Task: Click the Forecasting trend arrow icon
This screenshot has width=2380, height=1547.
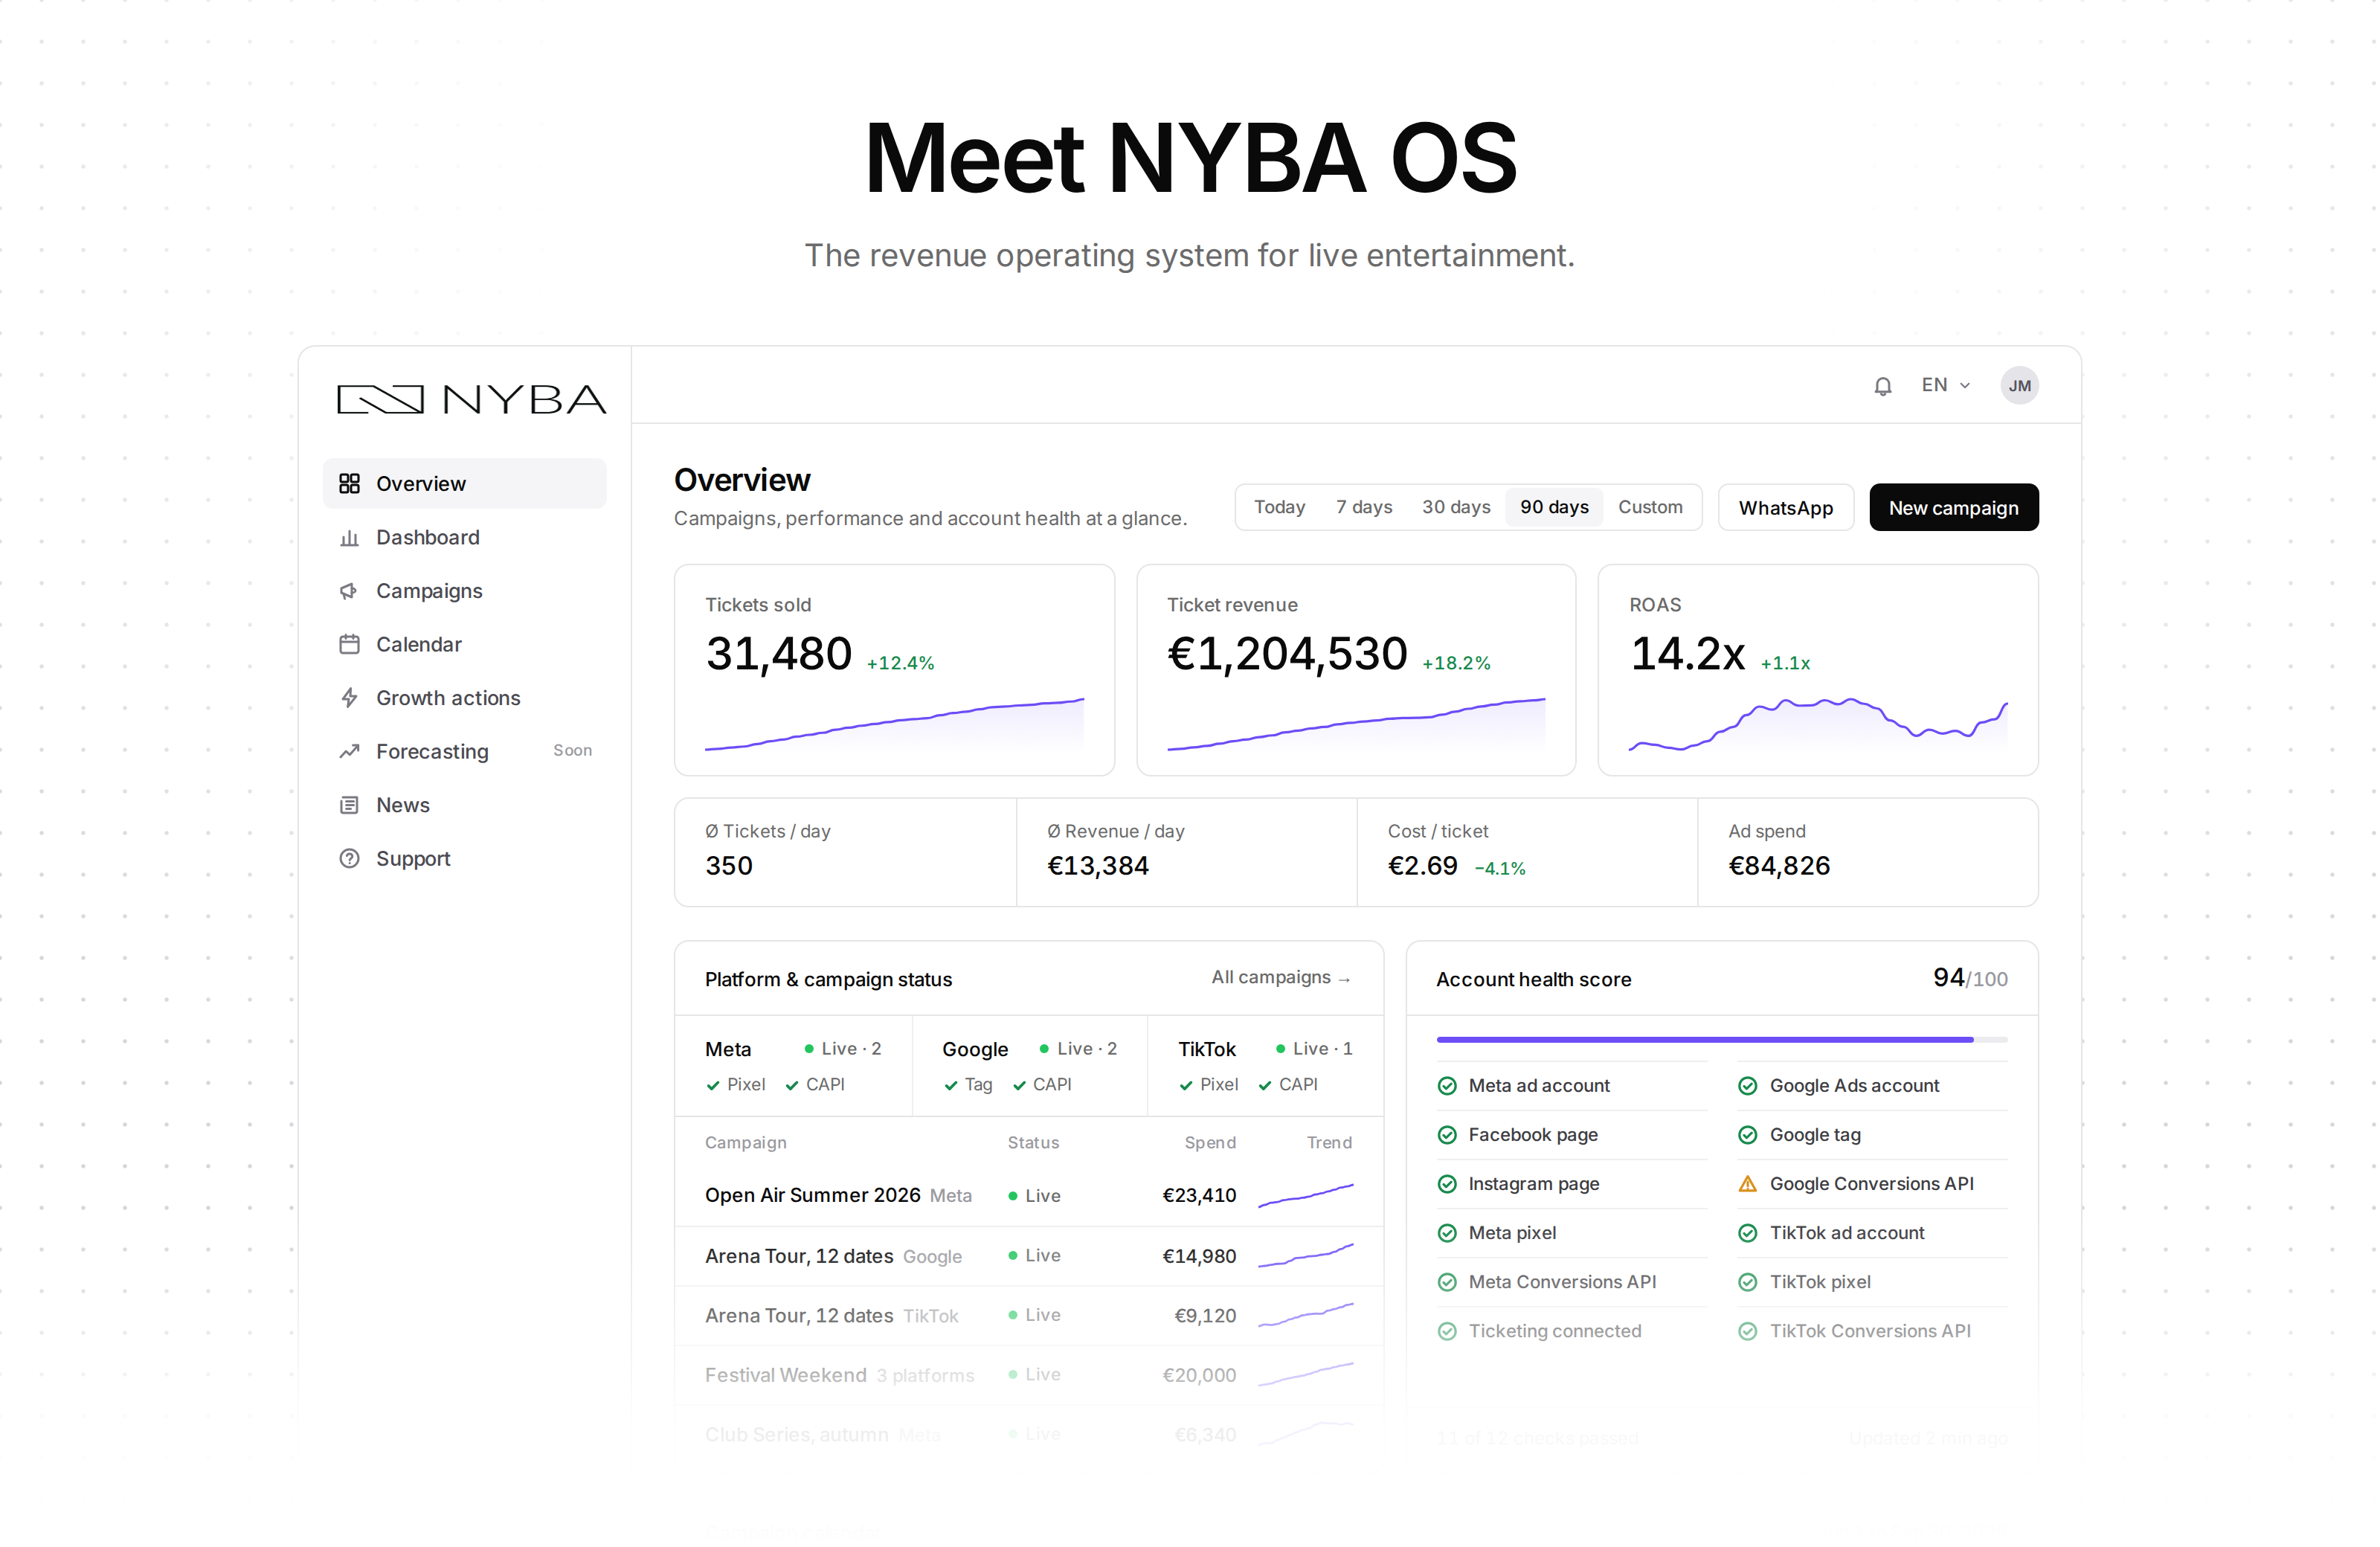Action: pos(349,752)
